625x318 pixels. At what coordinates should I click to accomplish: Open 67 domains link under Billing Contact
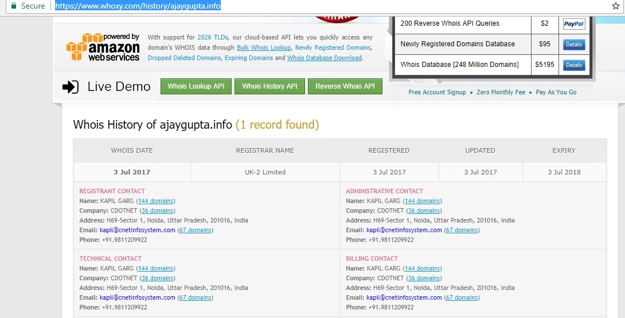click(x=462, y=298)
